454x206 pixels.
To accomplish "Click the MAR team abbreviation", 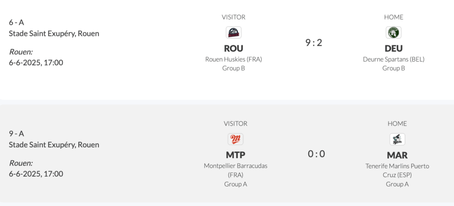I will (397, 155).
